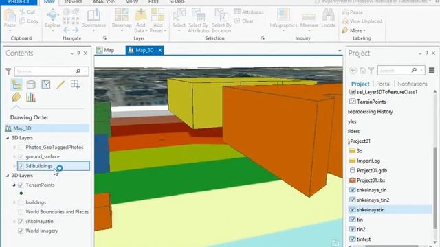
Task: Select the Explore navigation tool
Action: point(53,19)
